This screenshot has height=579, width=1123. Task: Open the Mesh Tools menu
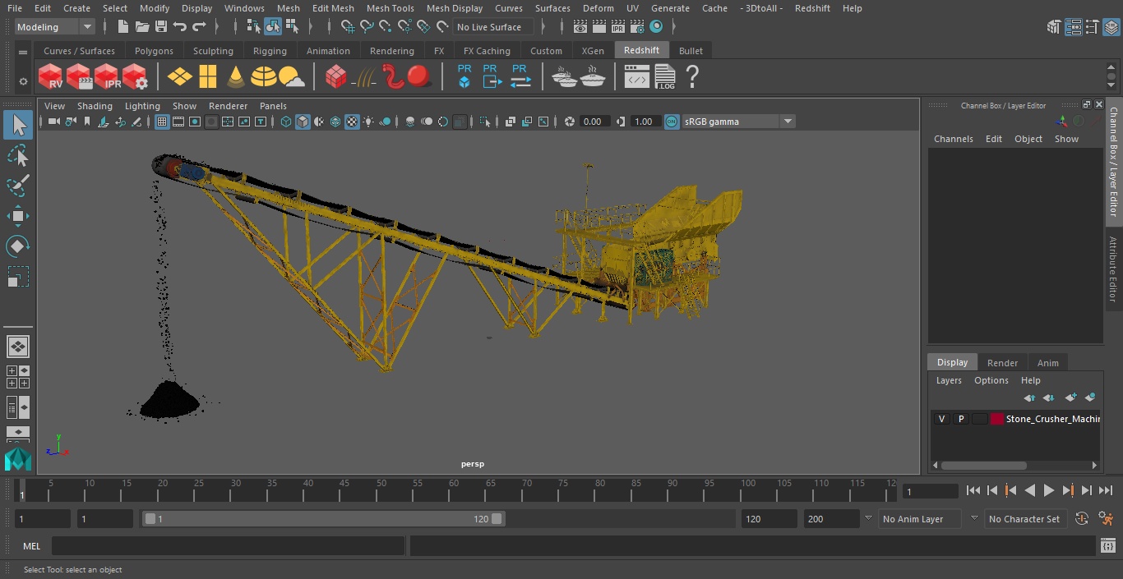click(390, 8)
